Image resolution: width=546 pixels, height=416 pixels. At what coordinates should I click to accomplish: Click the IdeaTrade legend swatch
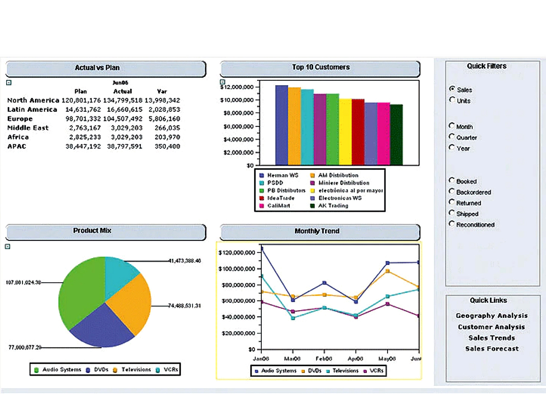262,198
